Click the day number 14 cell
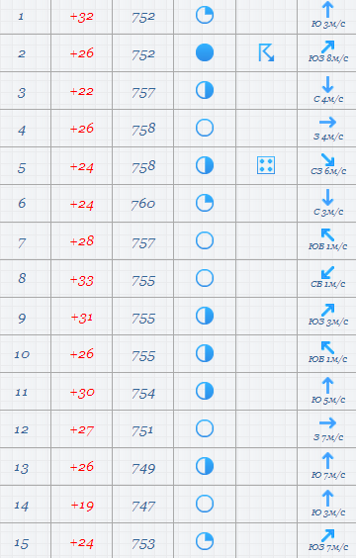 click(22, 506)
